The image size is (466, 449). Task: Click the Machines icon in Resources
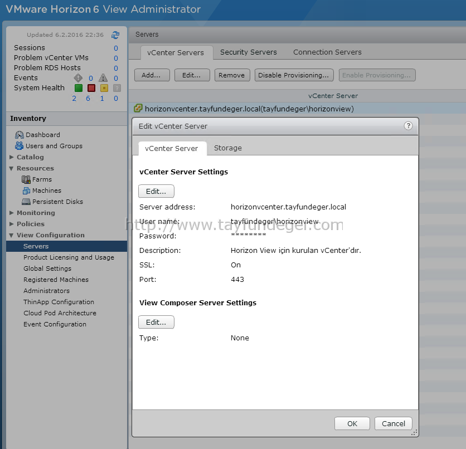[x=26, y=191]
